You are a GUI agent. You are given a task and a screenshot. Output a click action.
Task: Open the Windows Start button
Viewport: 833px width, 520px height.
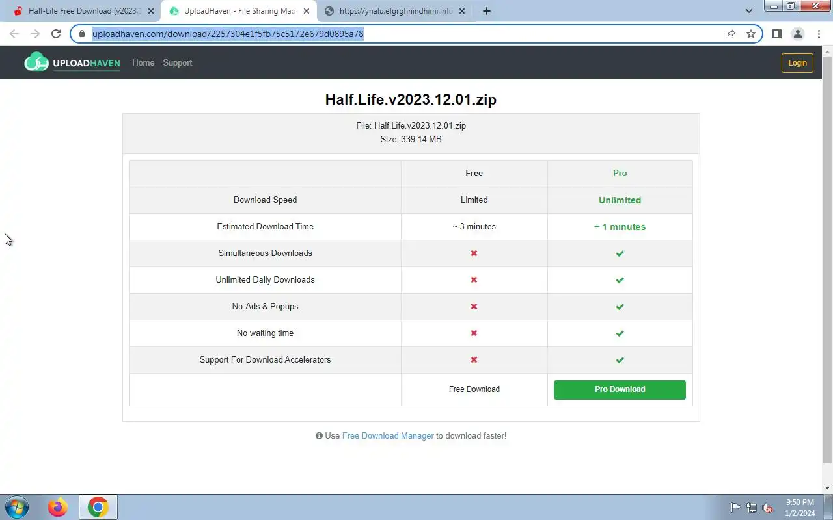tap(16, 507)
